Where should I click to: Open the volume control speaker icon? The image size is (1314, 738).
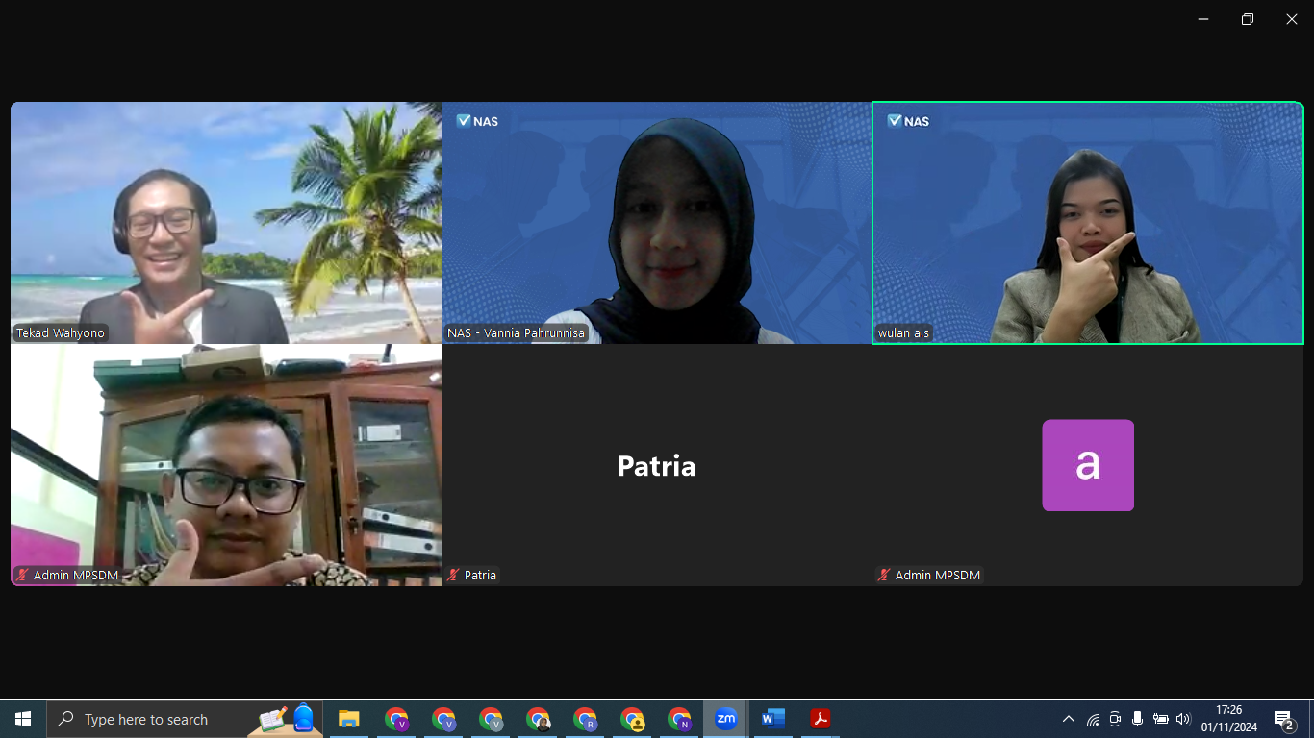(x=1183, y=719)
